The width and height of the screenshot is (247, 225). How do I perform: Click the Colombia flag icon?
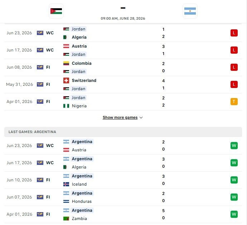66,63
